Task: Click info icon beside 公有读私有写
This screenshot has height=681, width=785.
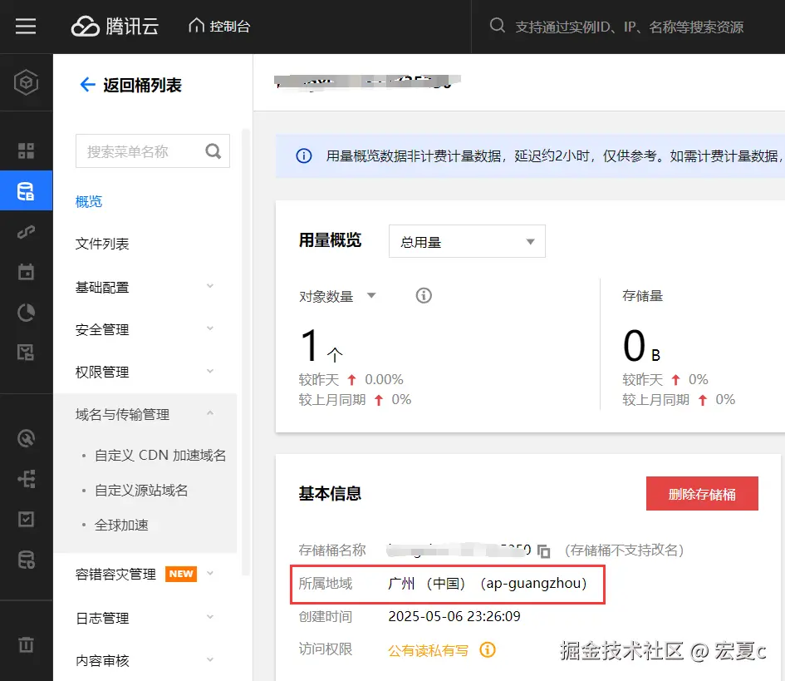Action: pyautogui.click(x=488, y=650)
